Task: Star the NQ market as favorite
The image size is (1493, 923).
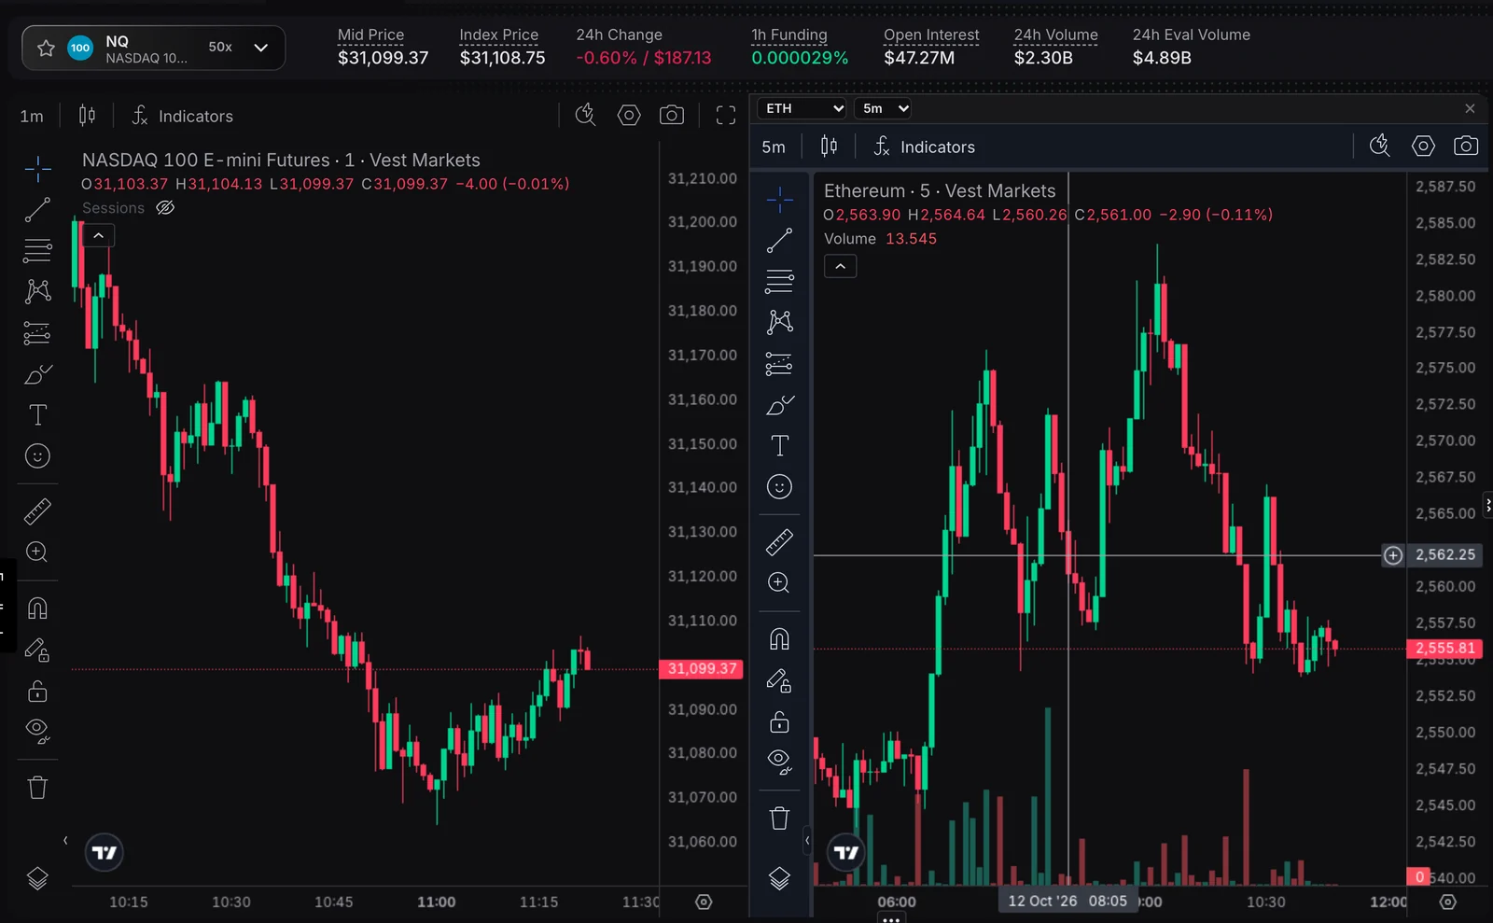Action: [x=46, y=48]
